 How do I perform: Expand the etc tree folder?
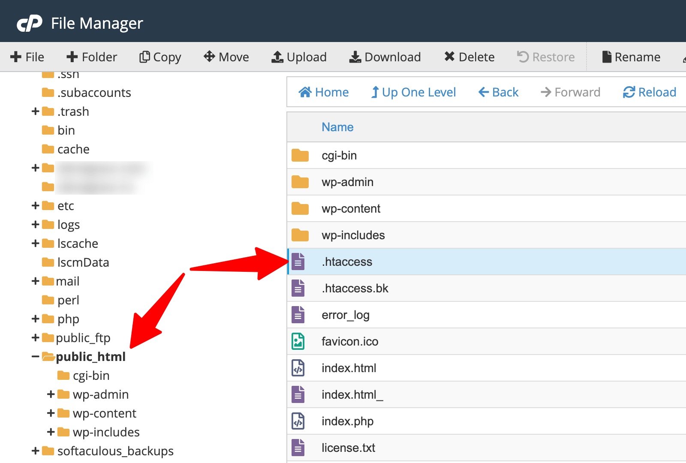(36, 206)
